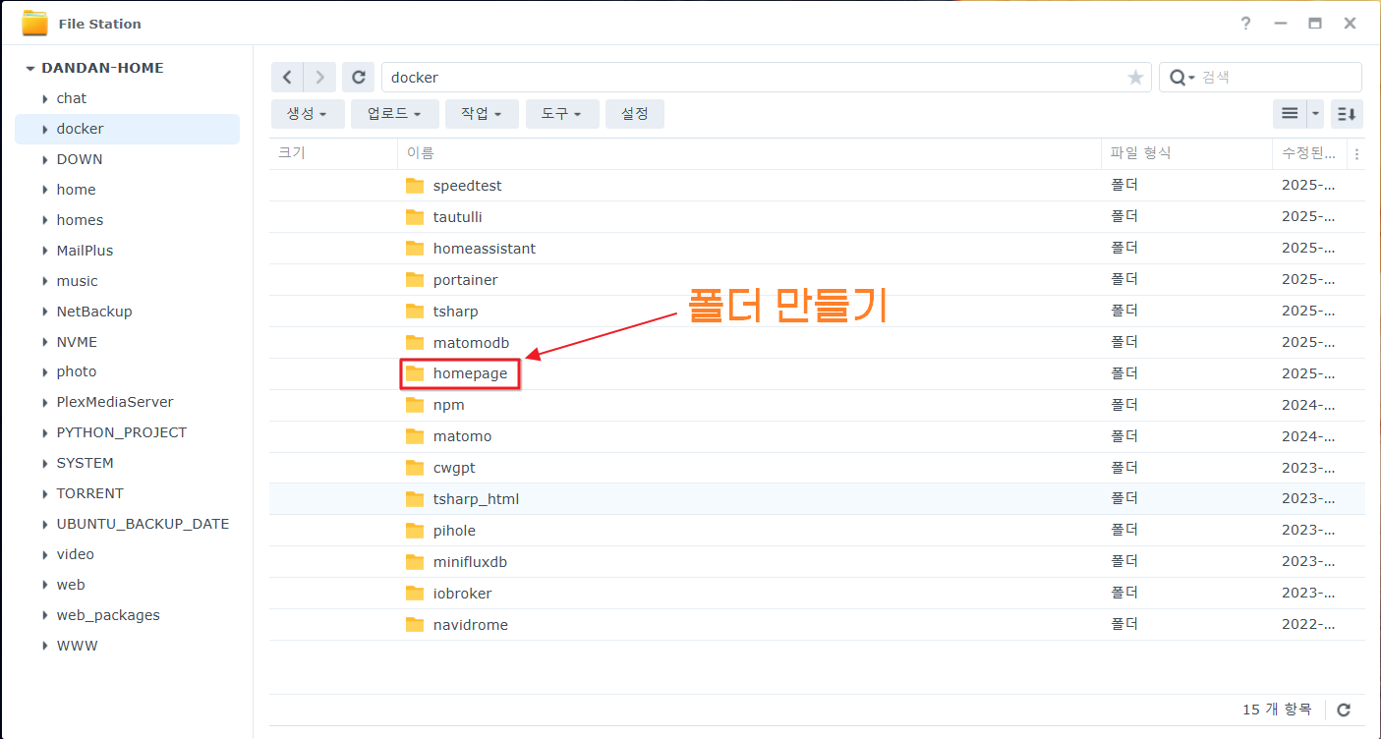Switch to list view mode icon

(x=1290, y=114)
